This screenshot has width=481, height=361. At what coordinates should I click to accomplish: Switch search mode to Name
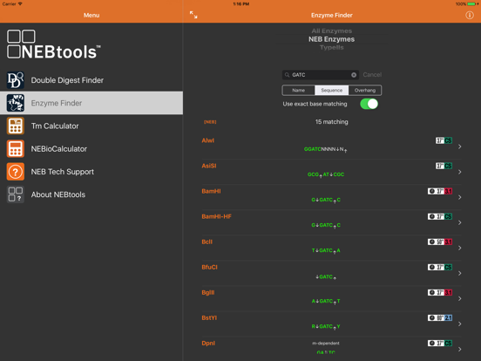coord(299,91)
